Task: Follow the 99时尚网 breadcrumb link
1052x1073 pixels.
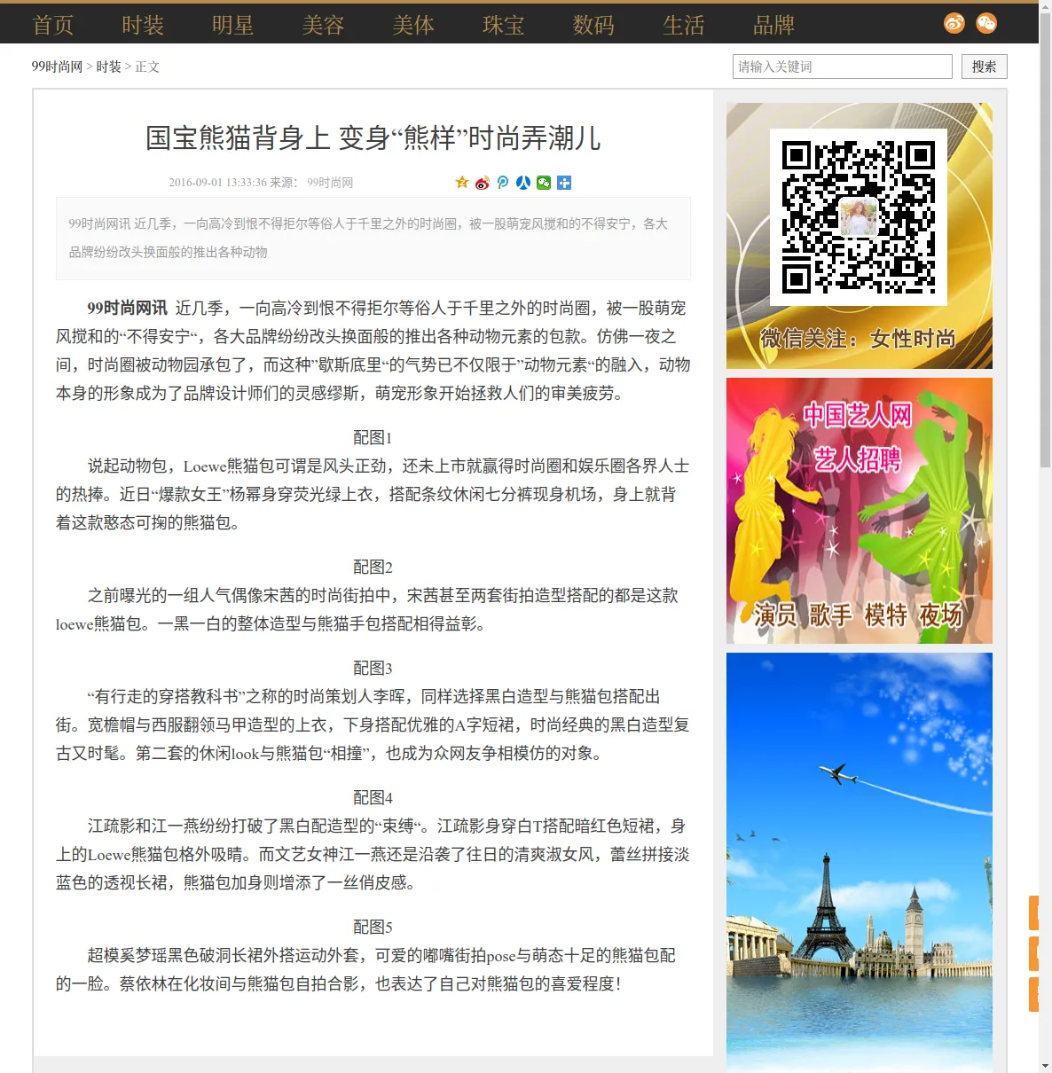Action: point(57,67)
